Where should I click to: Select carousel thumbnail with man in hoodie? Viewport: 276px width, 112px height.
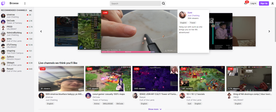click(x=221, y=31)
